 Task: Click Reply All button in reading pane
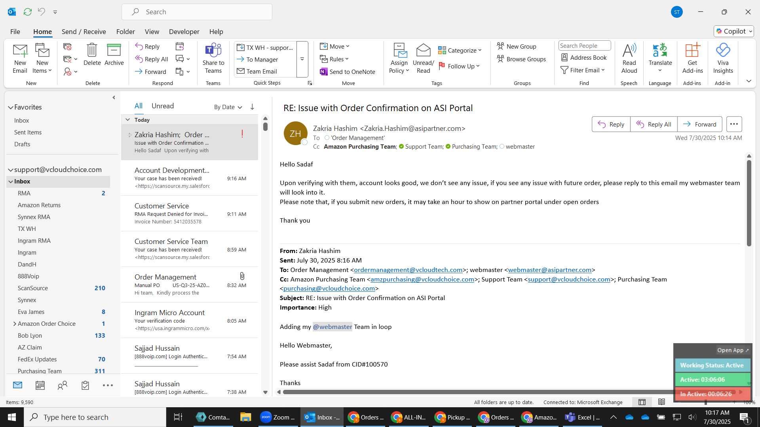(654, 124)
